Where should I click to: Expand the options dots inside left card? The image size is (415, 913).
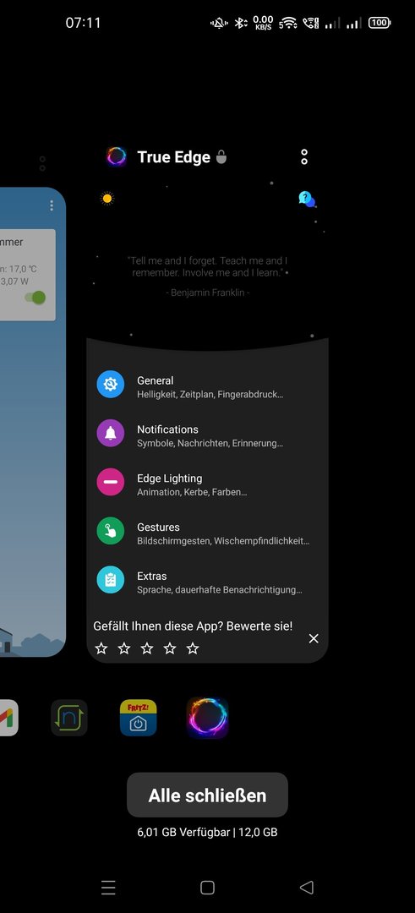(x=52, y=205)
